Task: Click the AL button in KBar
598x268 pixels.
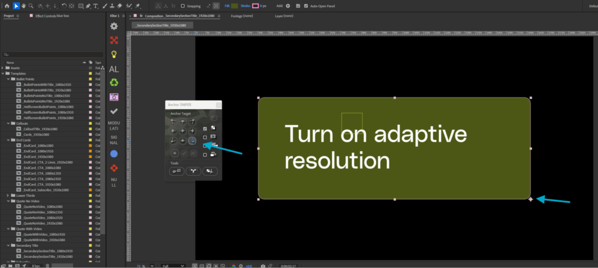Action: coord(114,69)
